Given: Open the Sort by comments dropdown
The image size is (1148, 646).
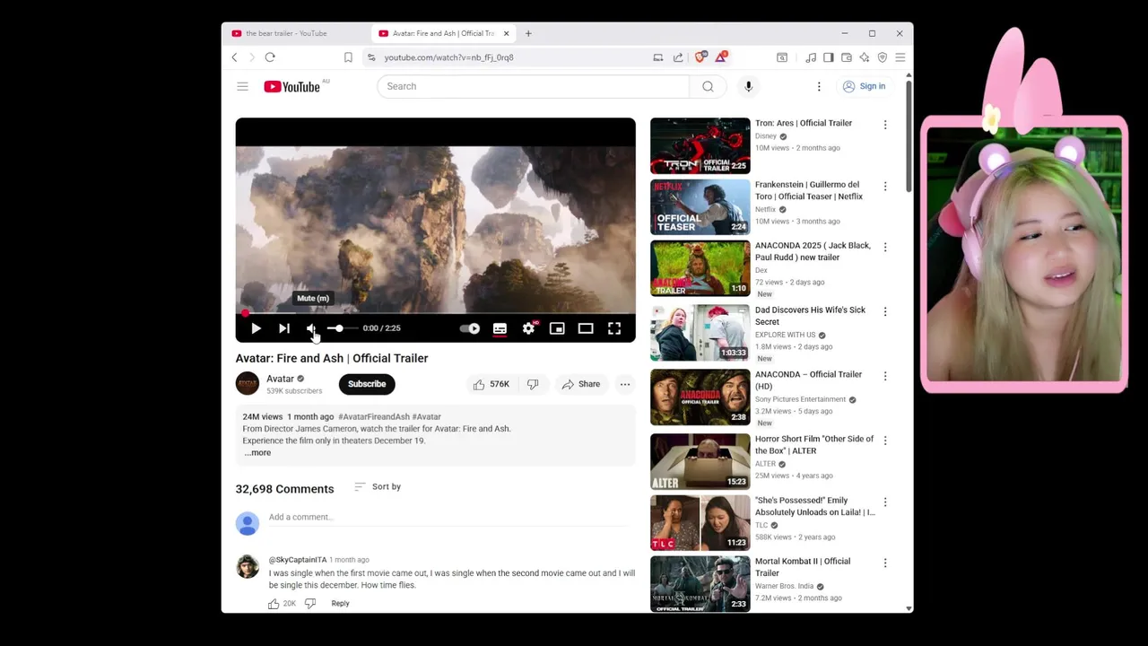Looking at the screenshot, I should (378, 486).
